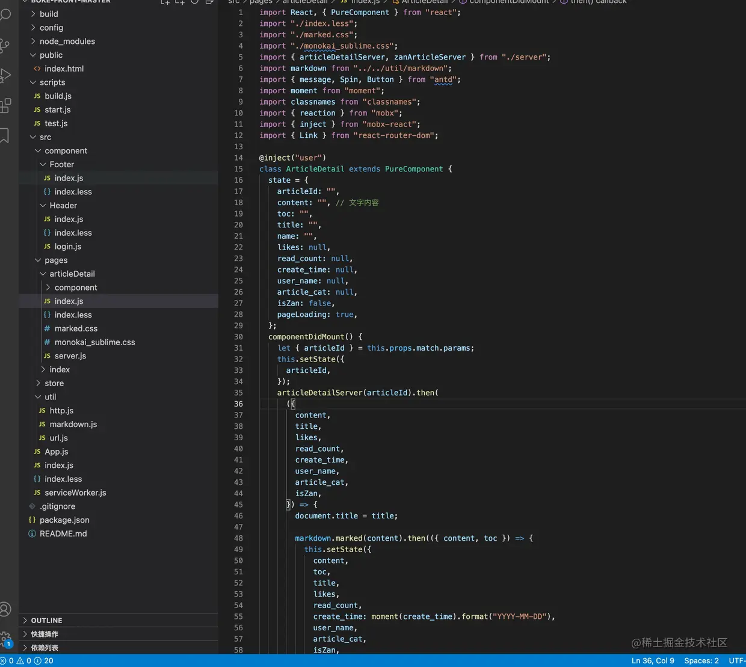Click the info icon beside README.md

click(32, 534)
